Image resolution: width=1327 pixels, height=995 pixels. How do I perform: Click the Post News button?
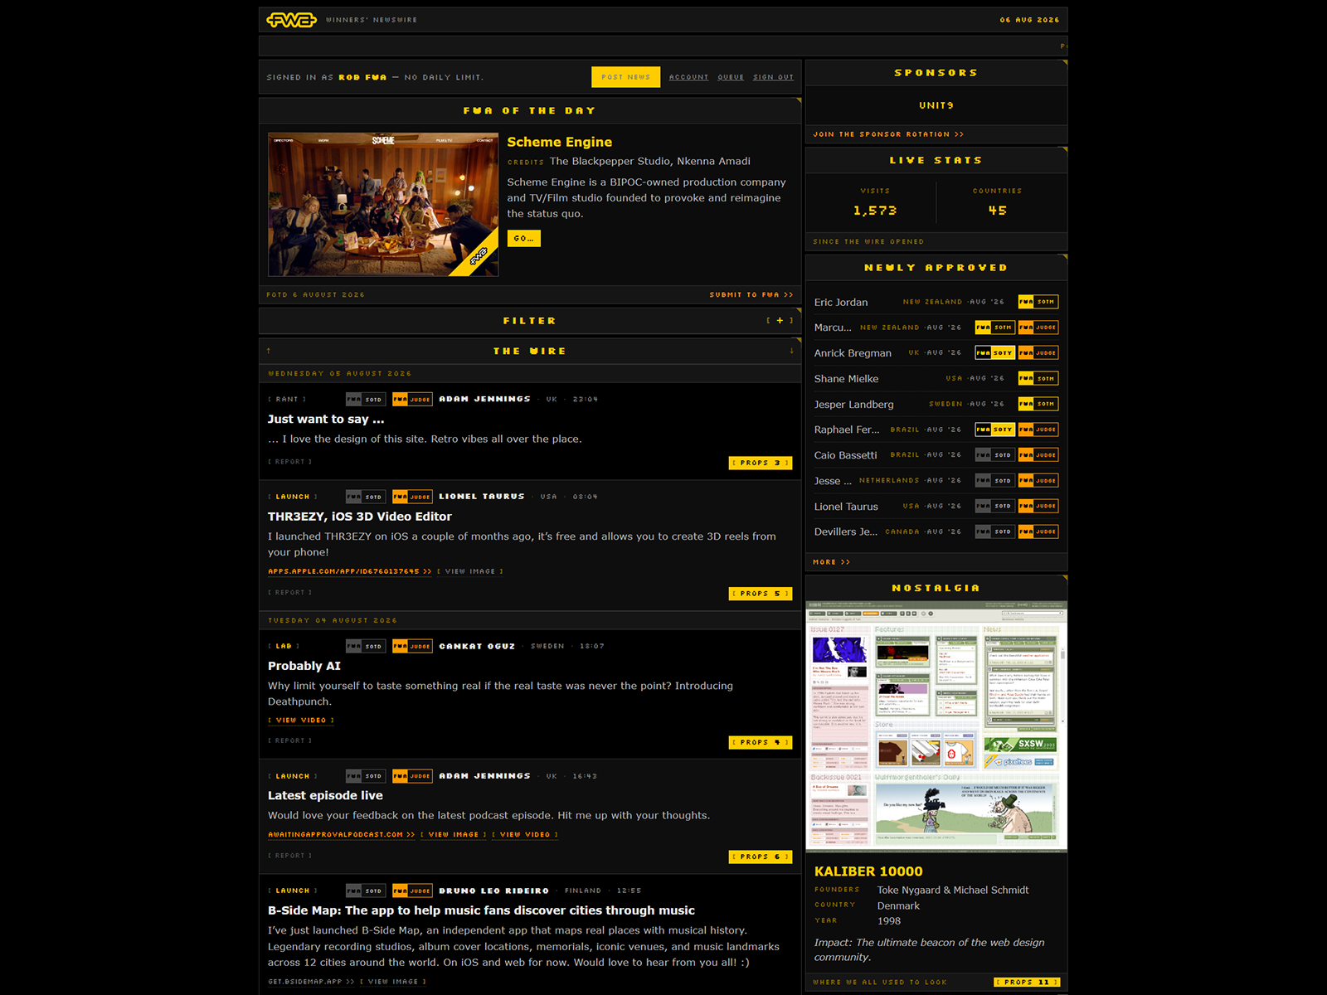click(x=626, y=77)
